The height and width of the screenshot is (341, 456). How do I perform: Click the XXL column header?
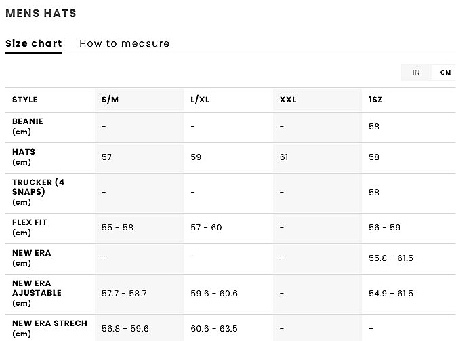tap(288, 100)
